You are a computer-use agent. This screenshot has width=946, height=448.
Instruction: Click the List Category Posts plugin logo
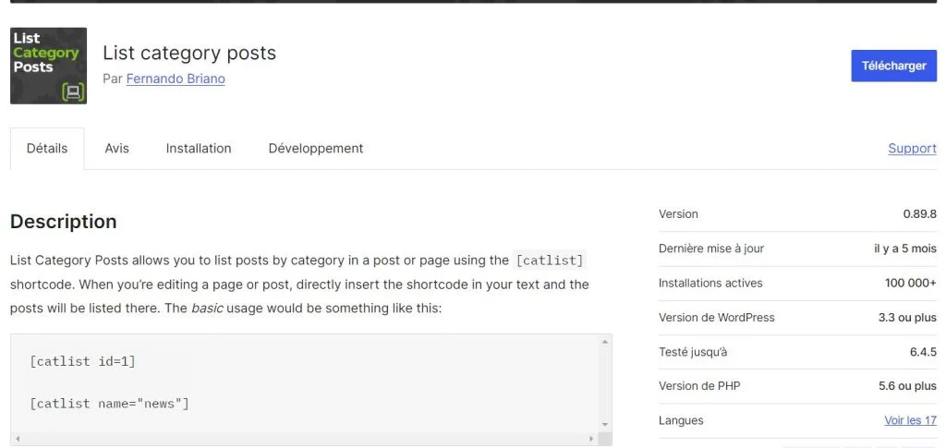[x=48, y=66]
